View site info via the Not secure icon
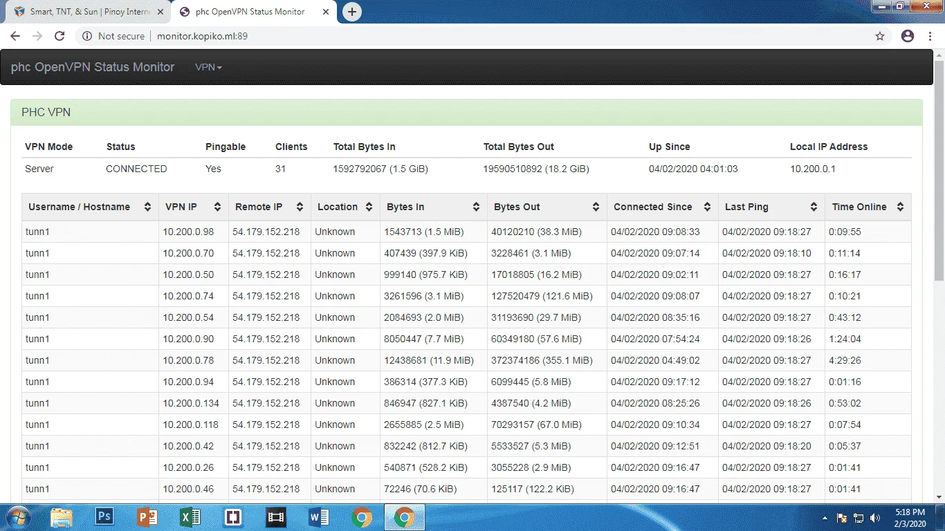 87,36
